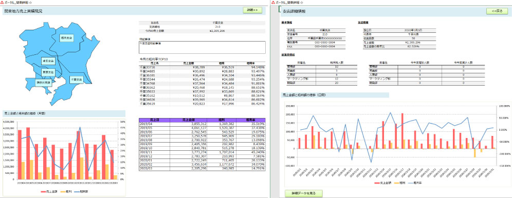512x198 pixels.
Task: Select the 埼玉支店 label on the map
Action: coord(48,61)
